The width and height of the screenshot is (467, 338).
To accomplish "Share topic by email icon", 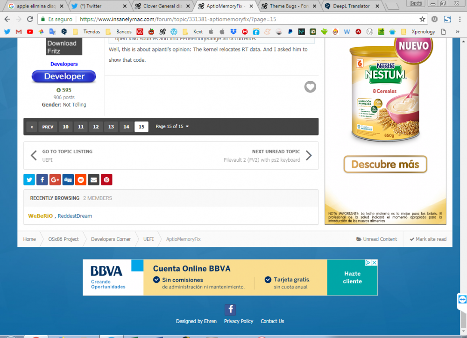I will pyautogui.click(x=93, y=180).
